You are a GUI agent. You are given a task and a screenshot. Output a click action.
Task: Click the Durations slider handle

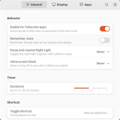[x=91, y=88]
